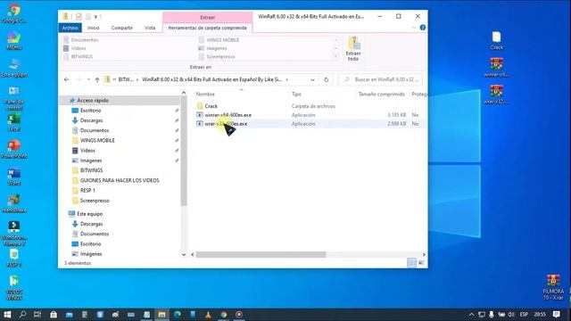This screenshot has height=321, width=571.
Task: Open the Archivo tab
Action: (70, 28)
